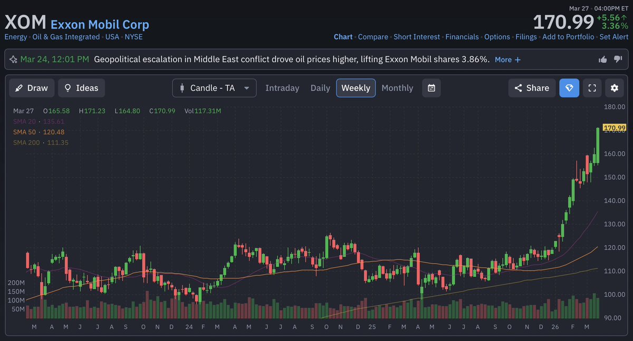Open the Filings link

[526, 37]
